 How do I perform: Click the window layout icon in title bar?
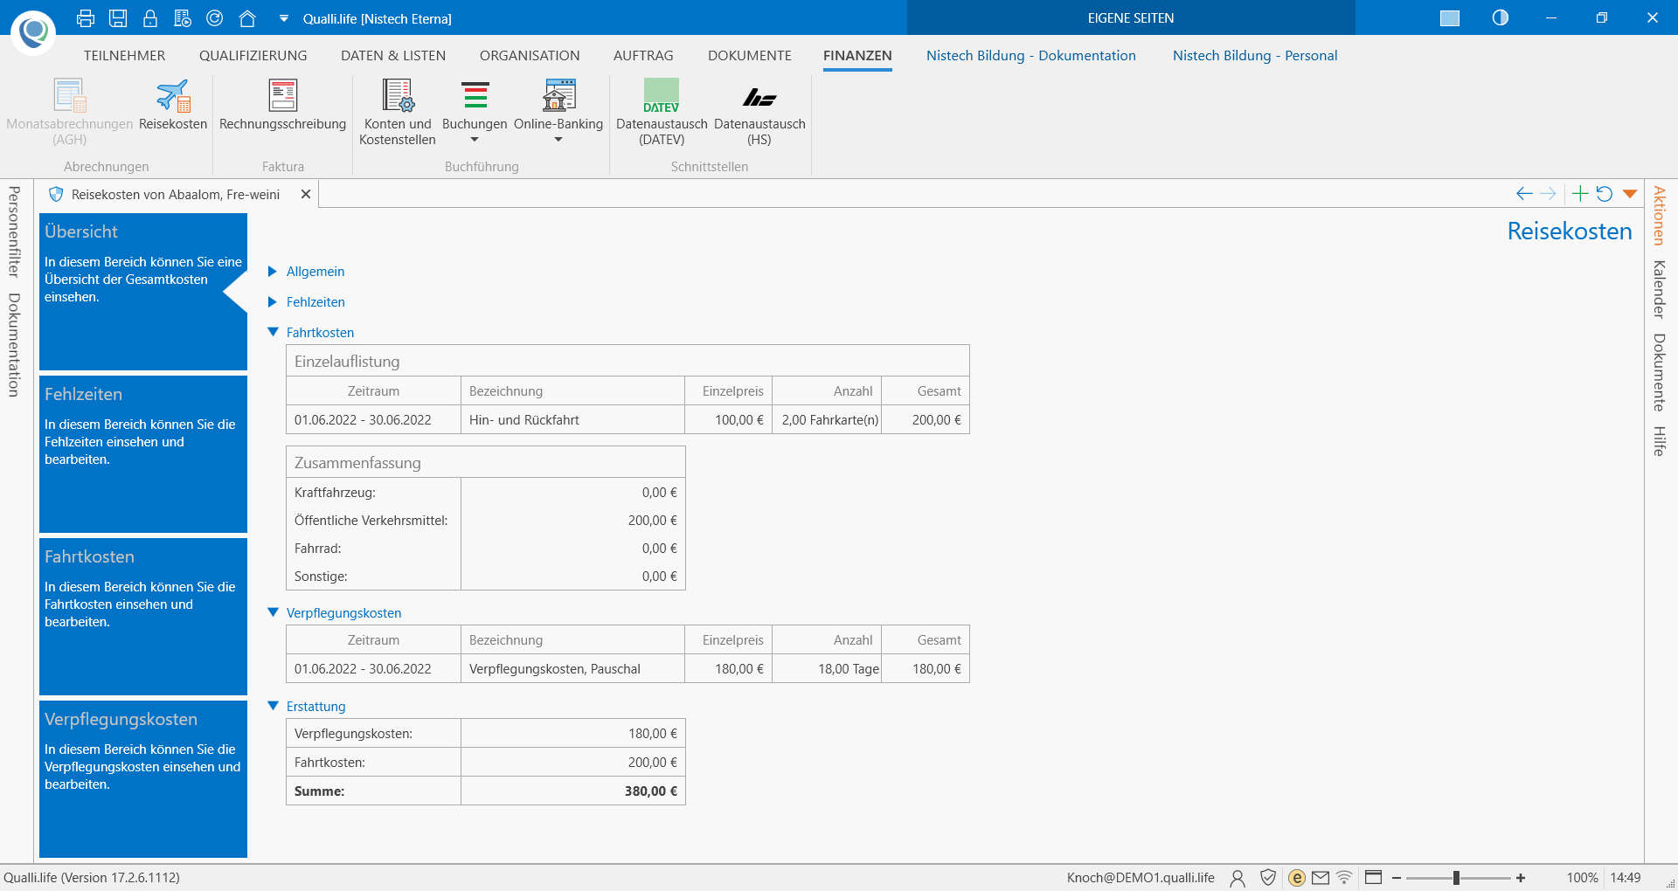pos(1450,18)
